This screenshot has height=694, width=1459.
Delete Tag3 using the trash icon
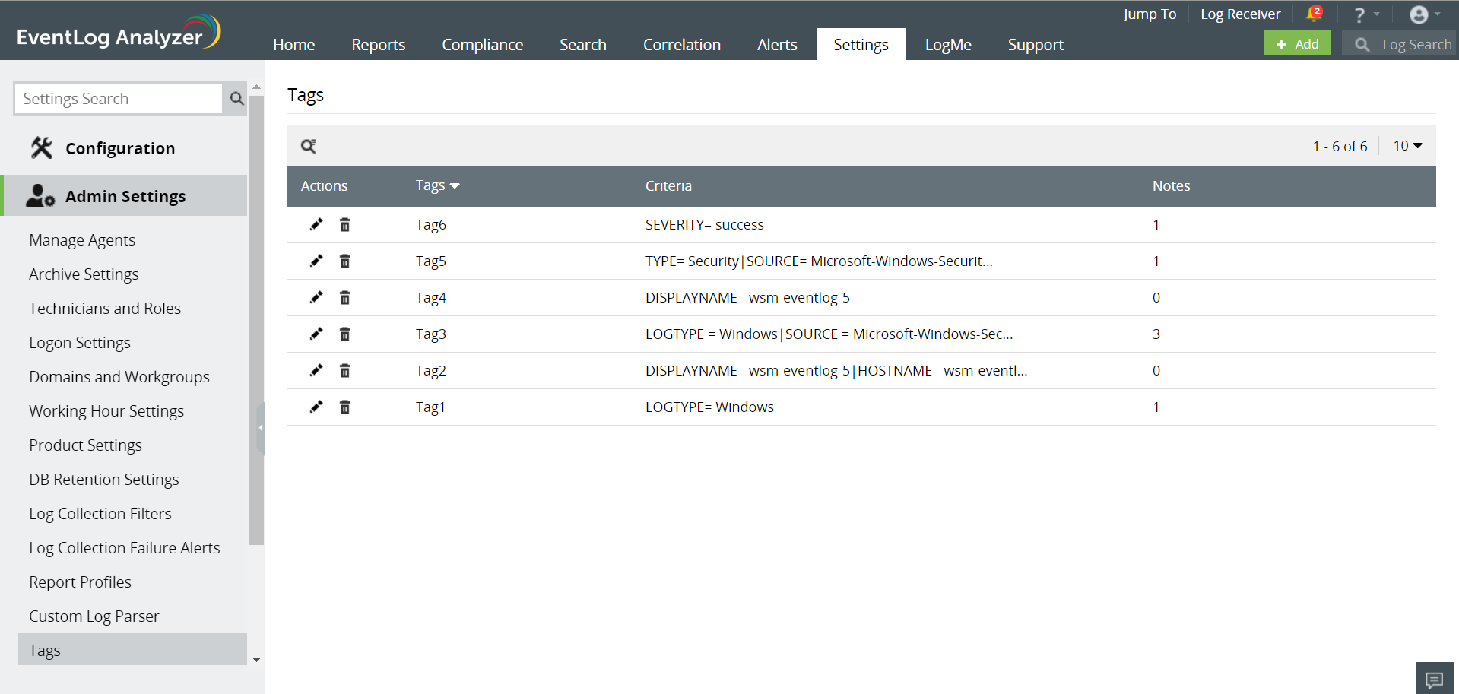coord(345,334)
